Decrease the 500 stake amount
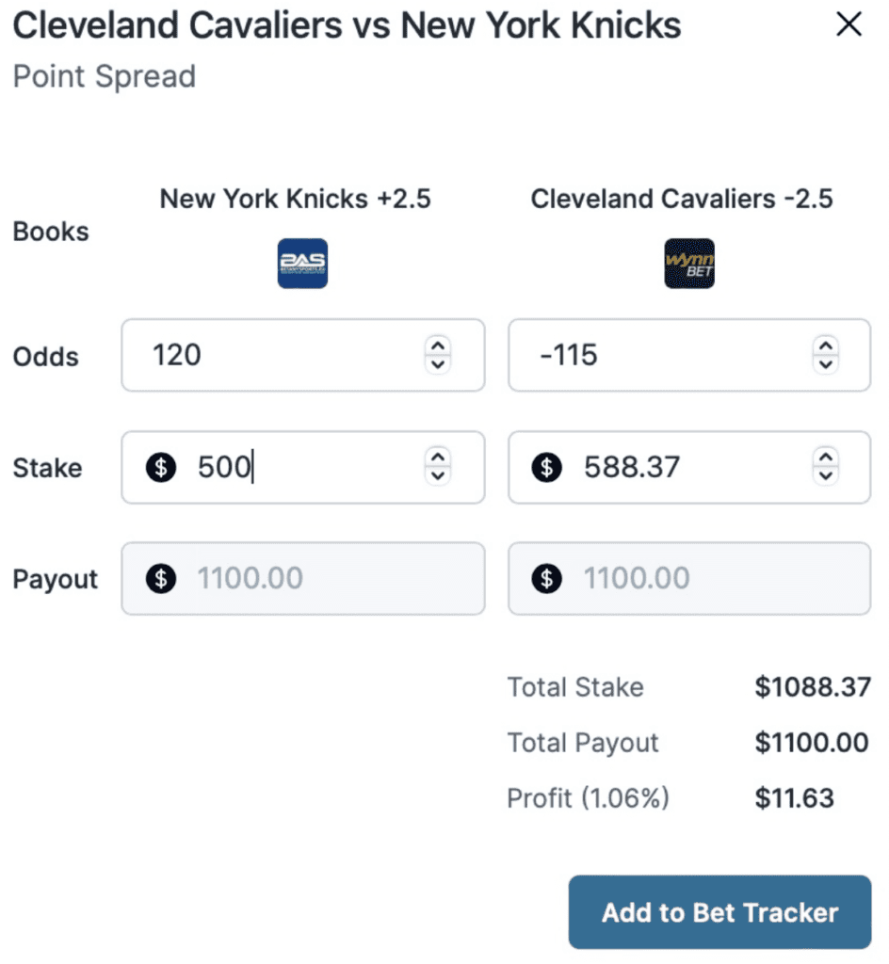 coord(438,475)
